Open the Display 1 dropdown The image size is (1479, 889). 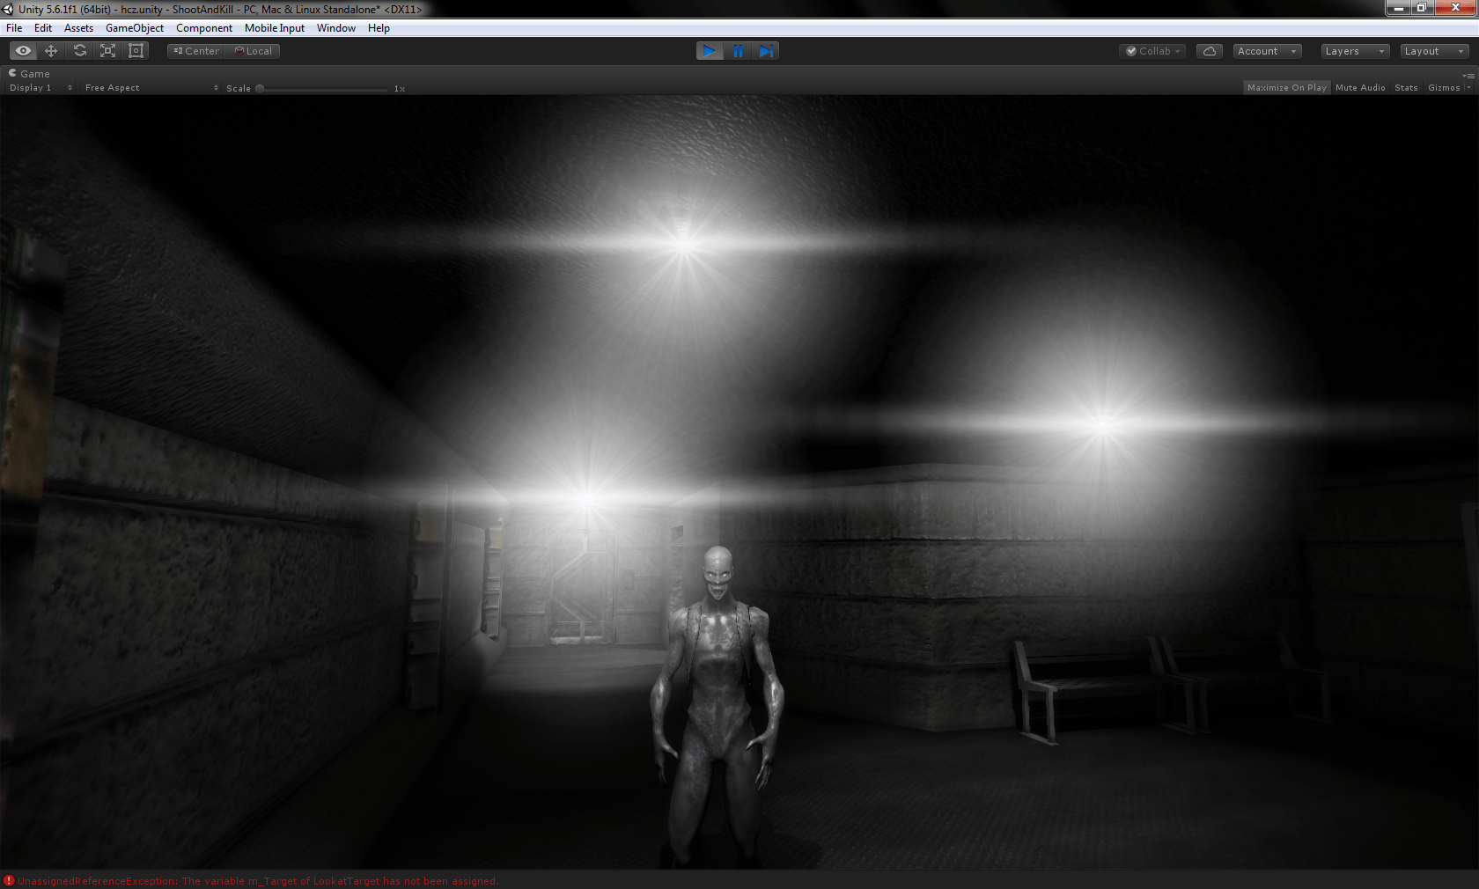(40, 88)
